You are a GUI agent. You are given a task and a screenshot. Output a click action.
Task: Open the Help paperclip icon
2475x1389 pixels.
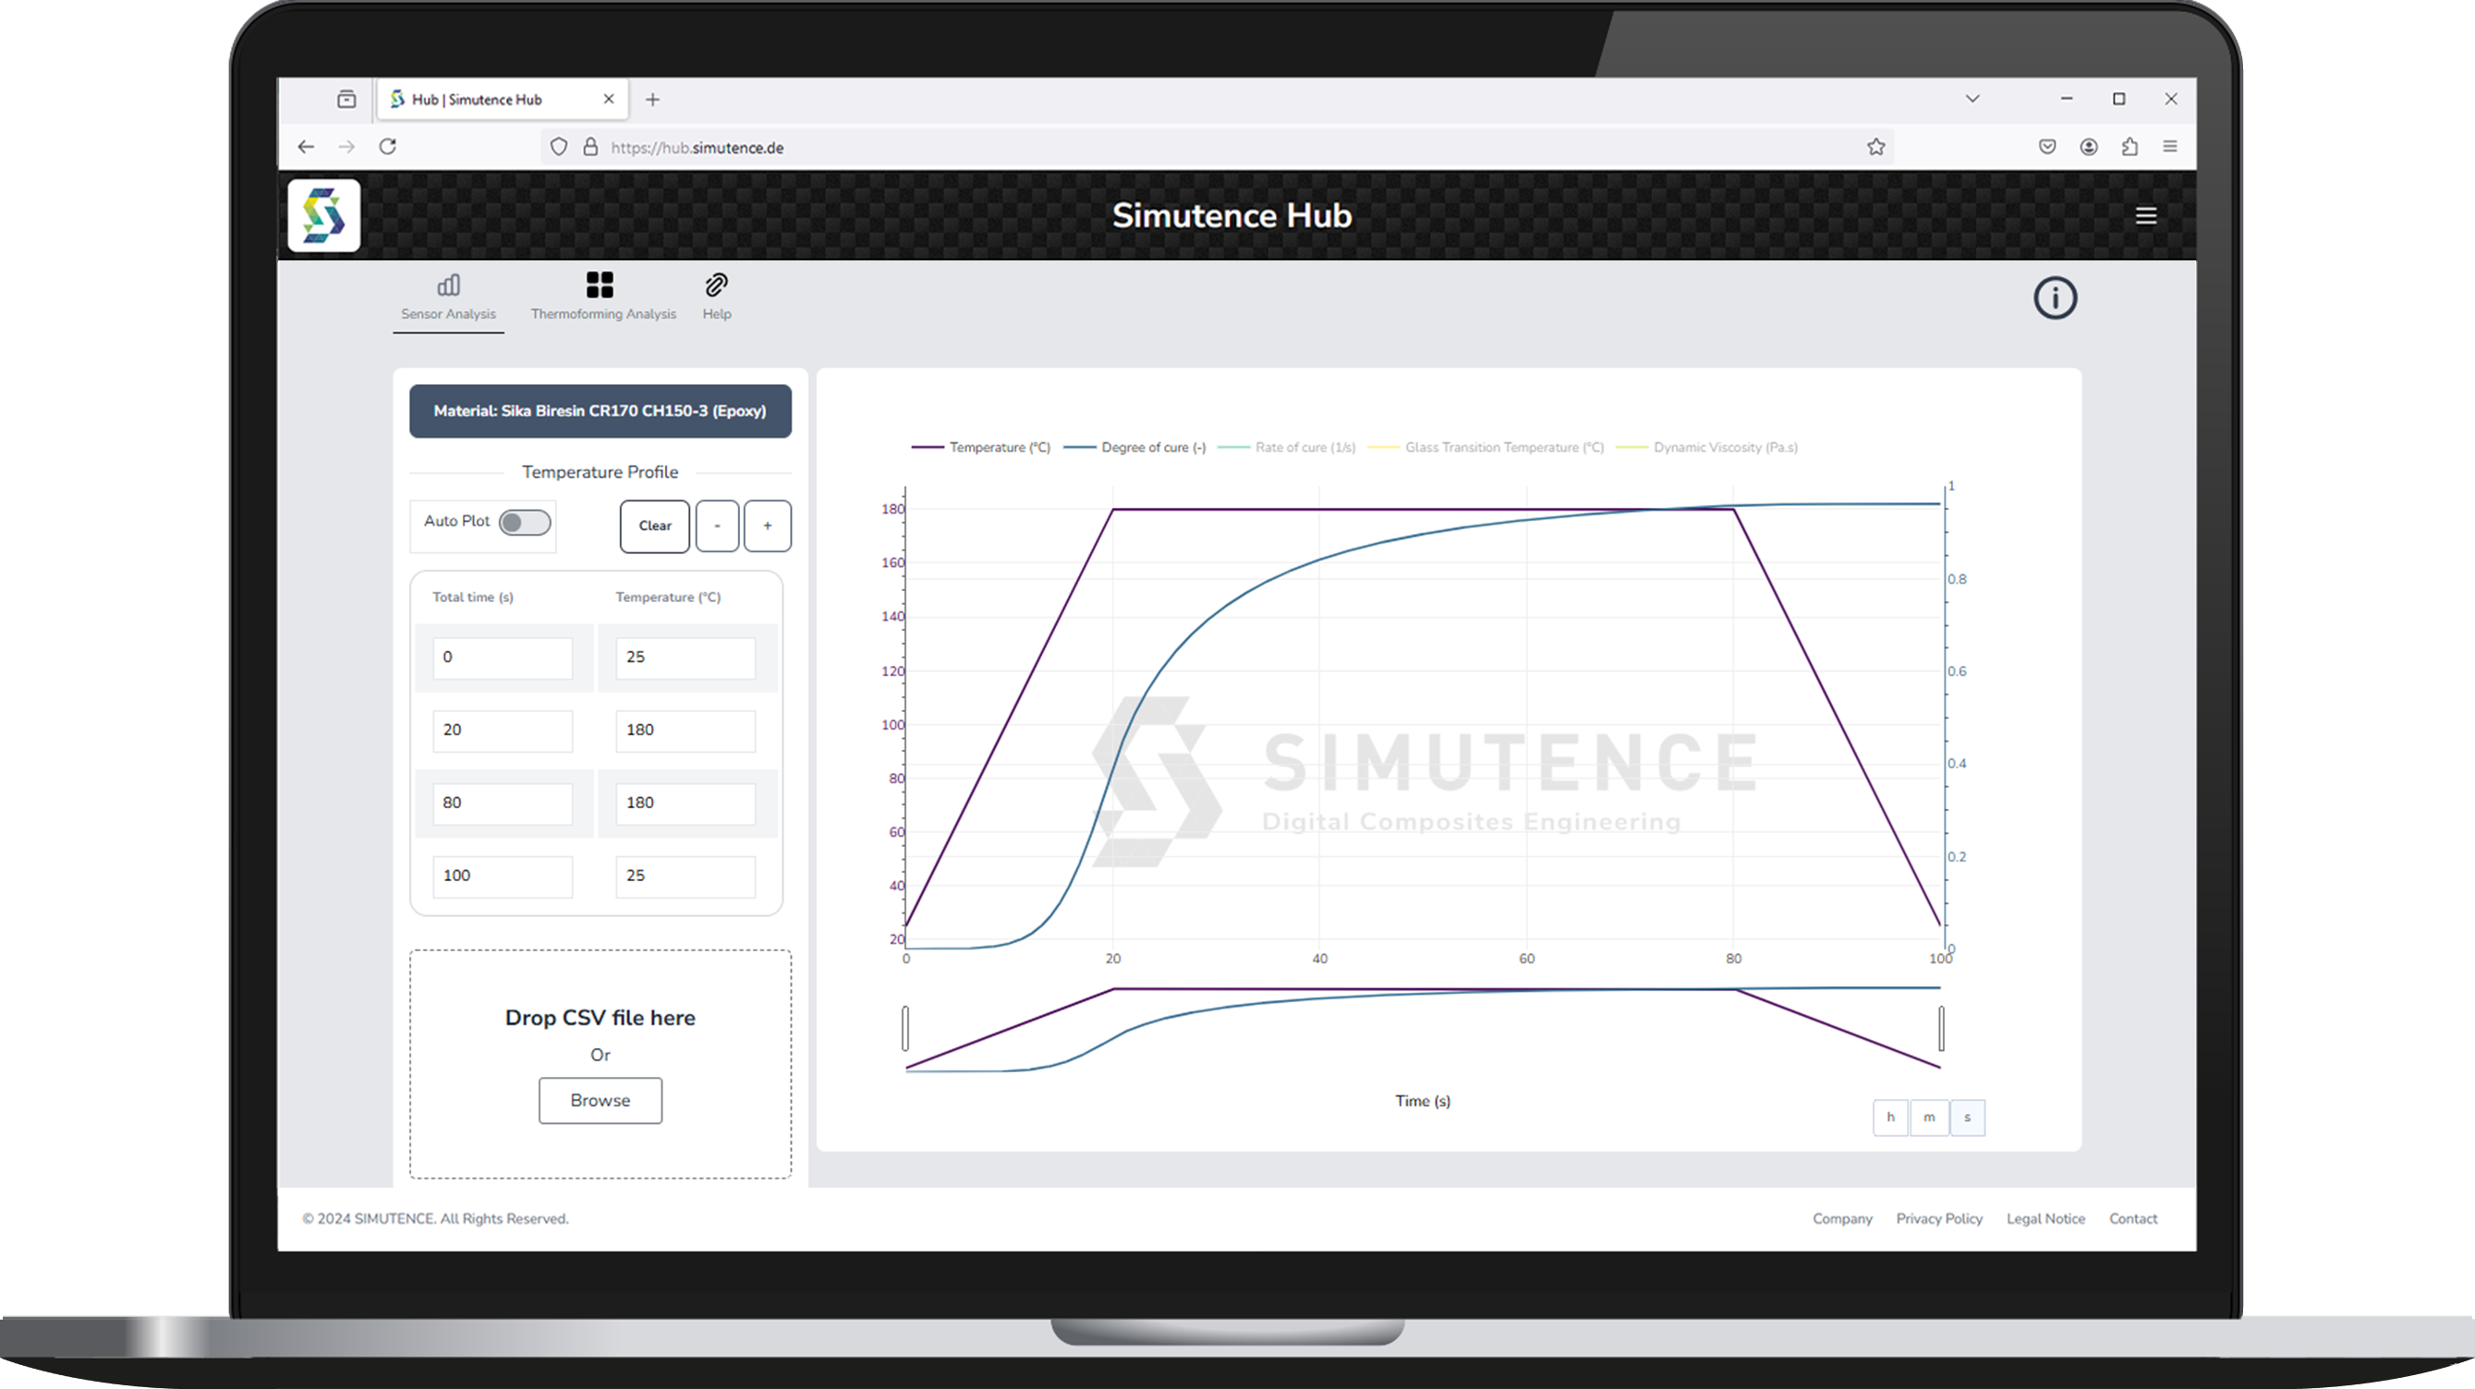(x=716, y=285)
